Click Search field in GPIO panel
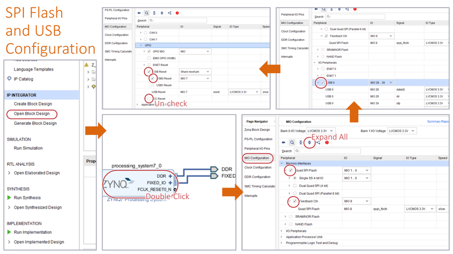The image size is (453, 254). tap(178, 21)
